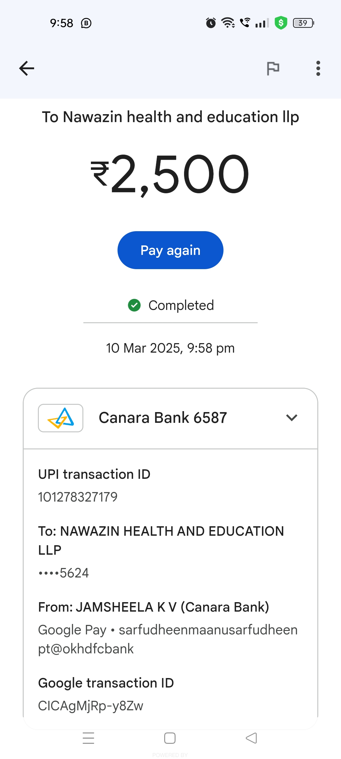Tap the Pay again button
This screenshot has width=341, height=759.
[x=170, y=250]
